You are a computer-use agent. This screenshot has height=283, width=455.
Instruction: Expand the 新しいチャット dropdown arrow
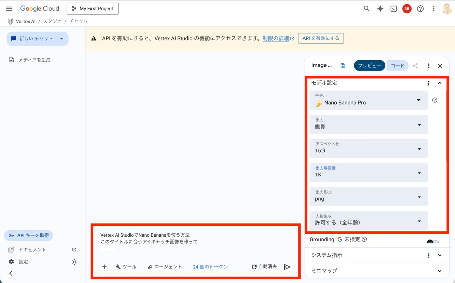point(61,39)
